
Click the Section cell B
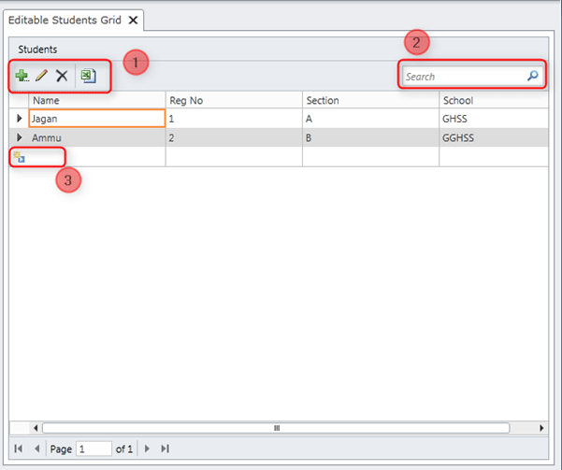(371, 137)
